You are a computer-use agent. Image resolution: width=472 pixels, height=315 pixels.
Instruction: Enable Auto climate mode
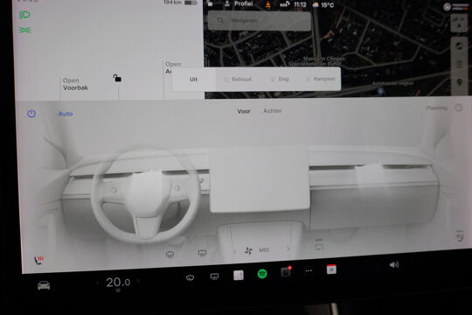pyautogui.click(x=66, y=114)
